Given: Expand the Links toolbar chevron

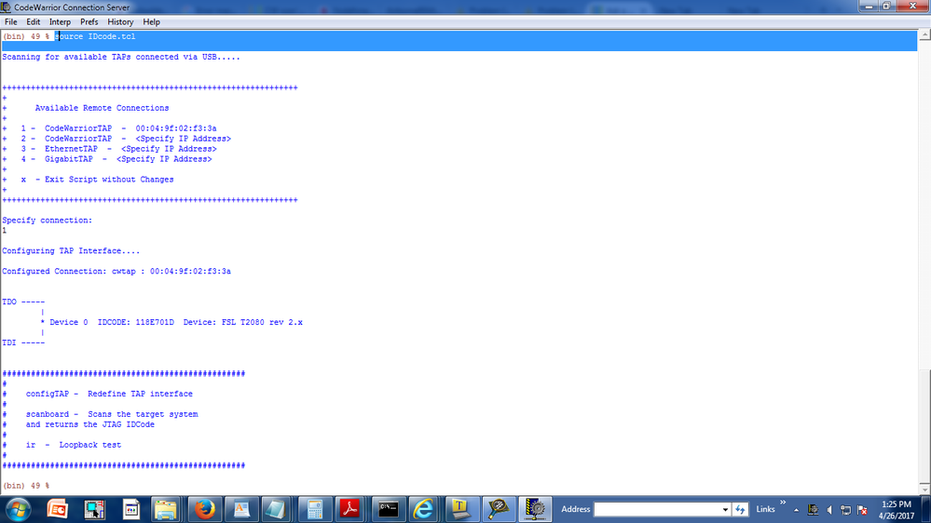Looking at the screenshot, I should [x=783, y=503].
